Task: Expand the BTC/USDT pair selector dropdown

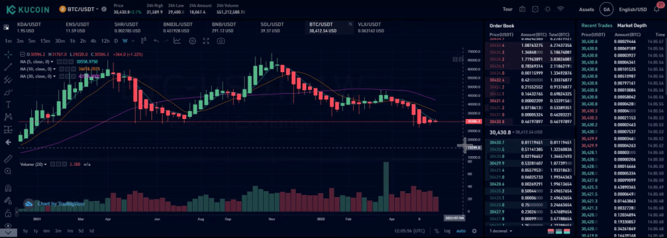Action: tap(98, 9)
